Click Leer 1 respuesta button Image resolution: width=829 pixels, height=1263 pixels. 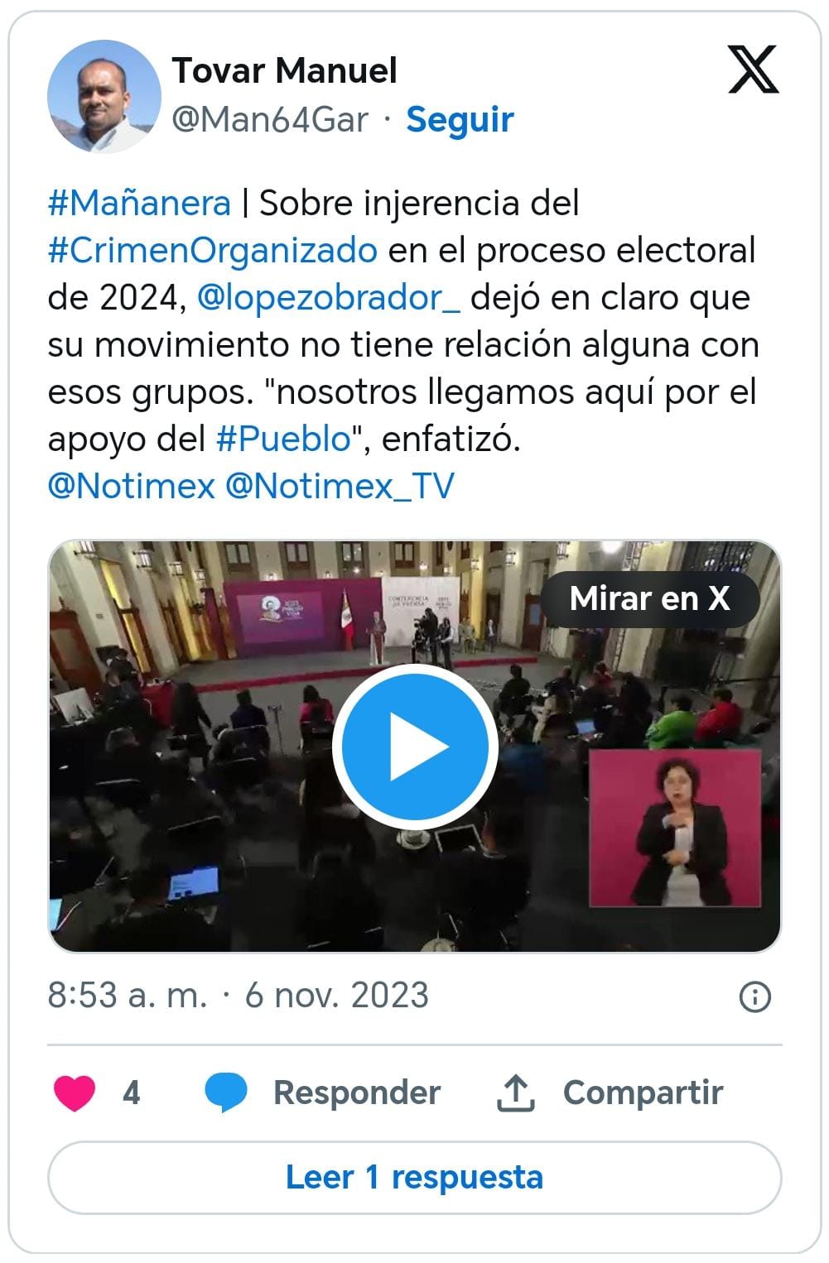click(415, 1177)
